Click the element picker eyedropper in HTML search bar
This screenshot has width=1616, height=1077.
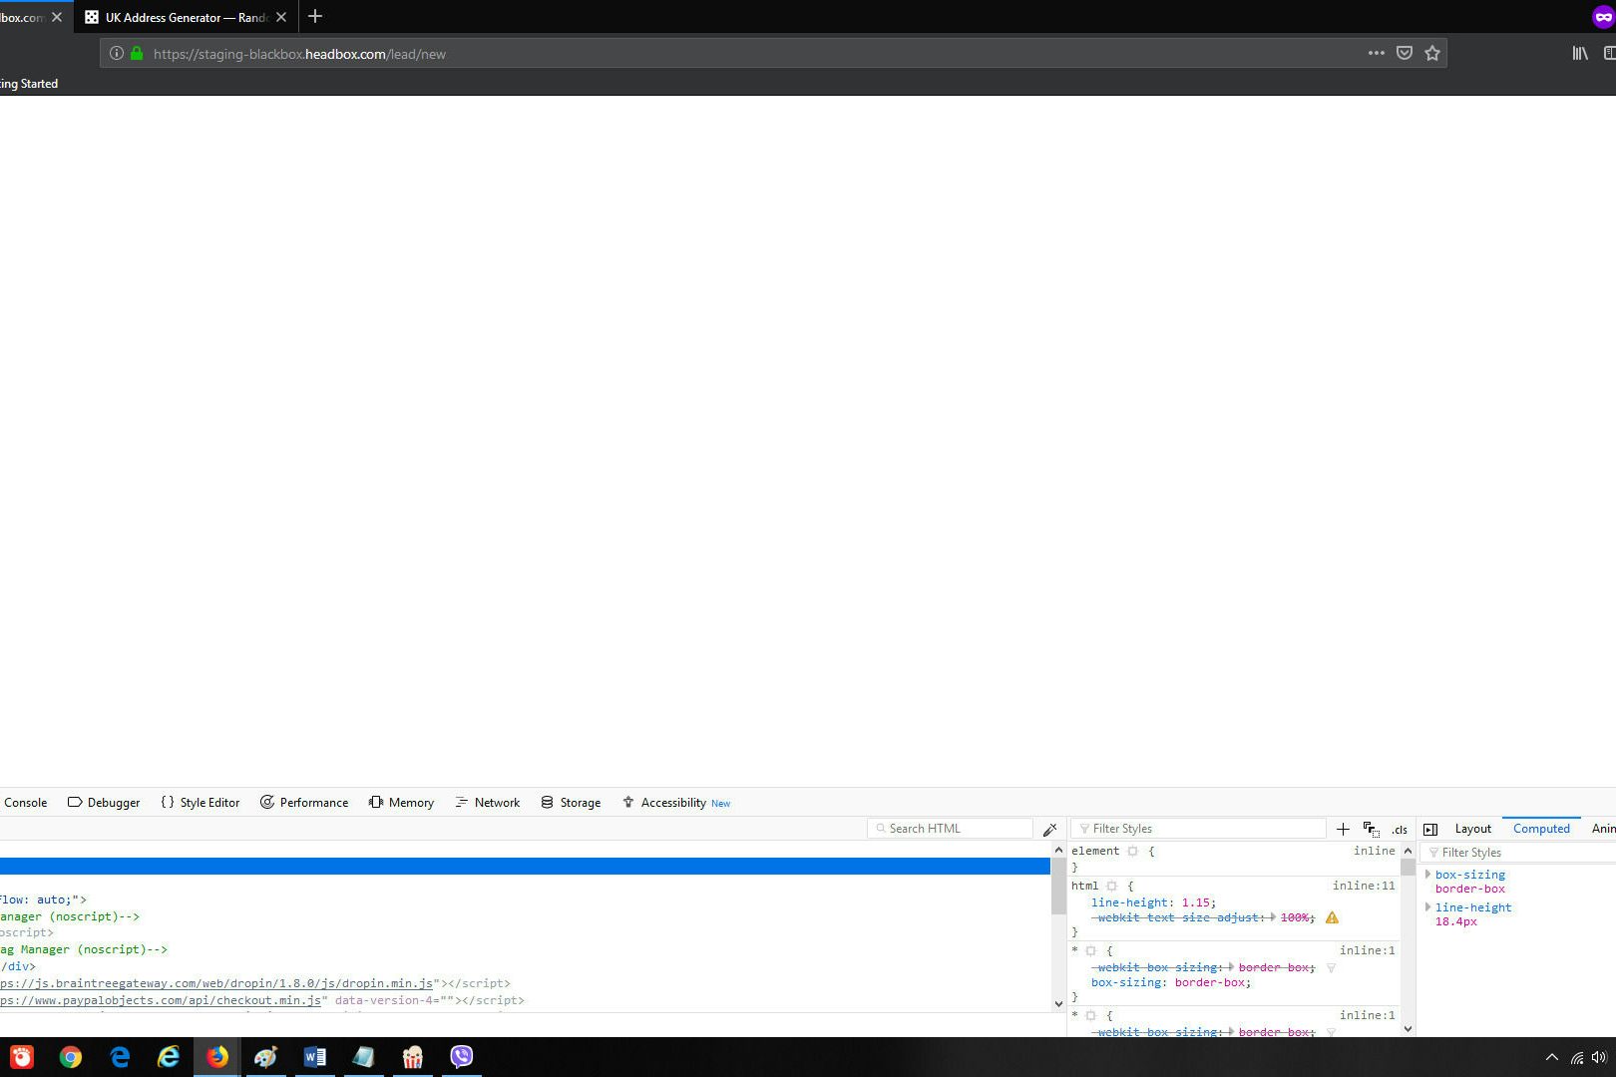(1050, 828)
